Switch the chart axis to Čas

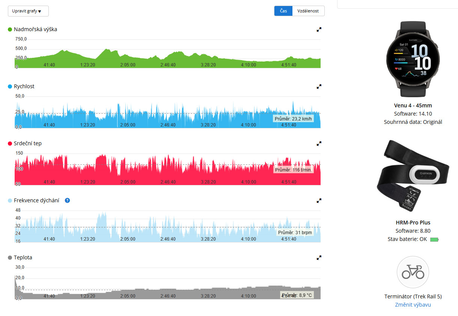click(283, 11)
